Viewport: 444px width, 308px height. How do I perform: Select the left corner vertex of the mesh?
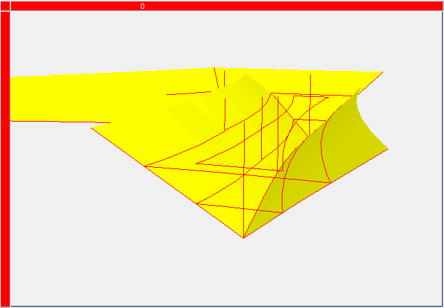coord(92,127)
